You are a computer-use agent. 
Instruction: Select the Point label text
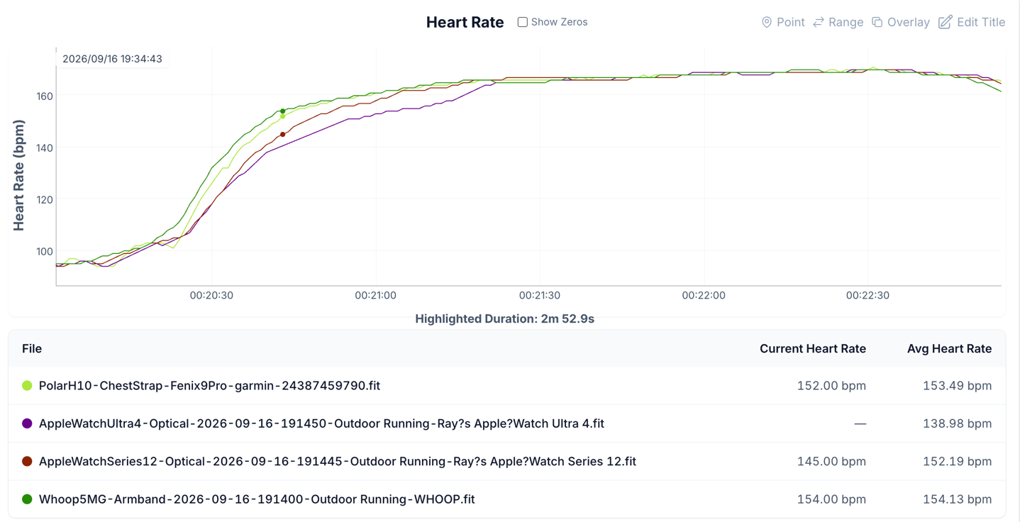(x=790, y=22)
